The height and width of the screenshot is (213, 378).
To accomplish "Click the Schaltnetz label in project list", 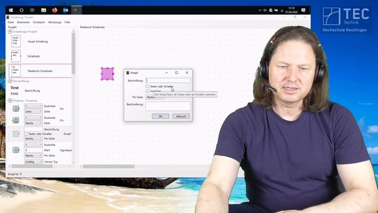I will click(x=34, y=56).
